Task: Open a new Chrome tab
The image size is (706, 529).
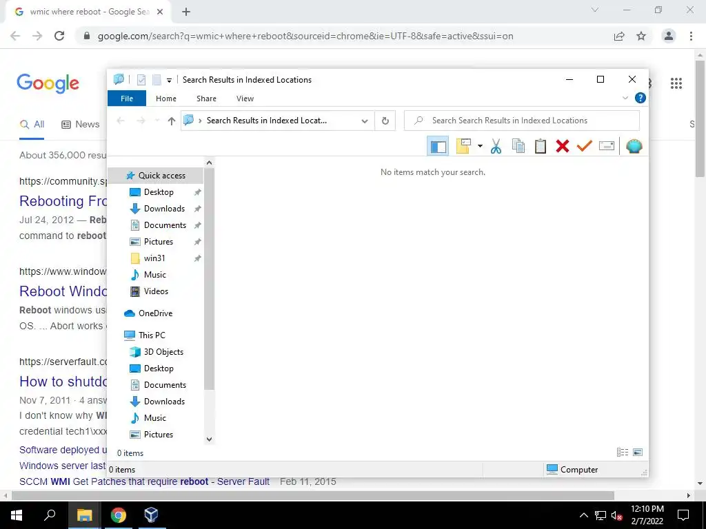Action: 186,12
